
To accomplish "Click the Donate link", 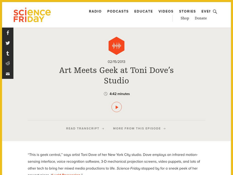I will pos(200,18).
